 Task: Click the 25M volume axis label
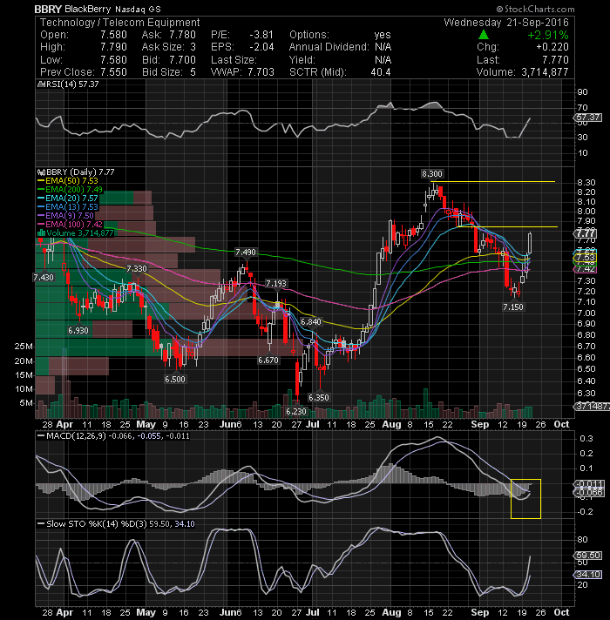[x=24, y=347]
